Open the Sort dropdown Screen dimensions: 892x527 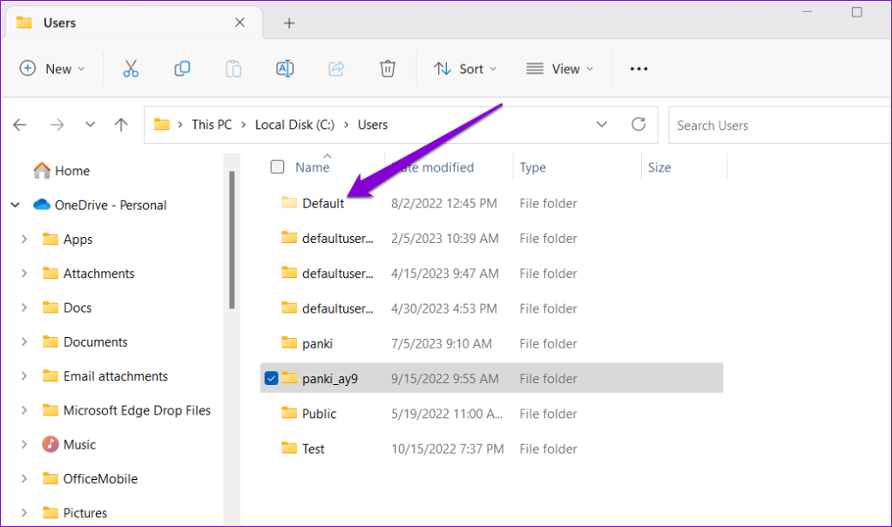465,68
